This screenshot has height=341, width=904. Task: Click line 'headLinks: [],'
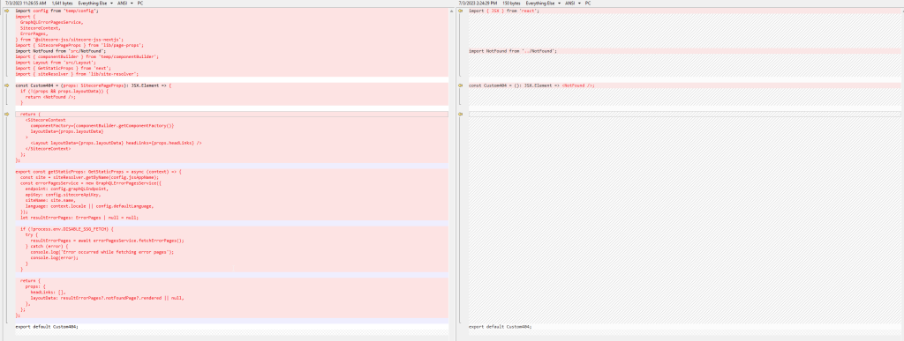point(48,293)
